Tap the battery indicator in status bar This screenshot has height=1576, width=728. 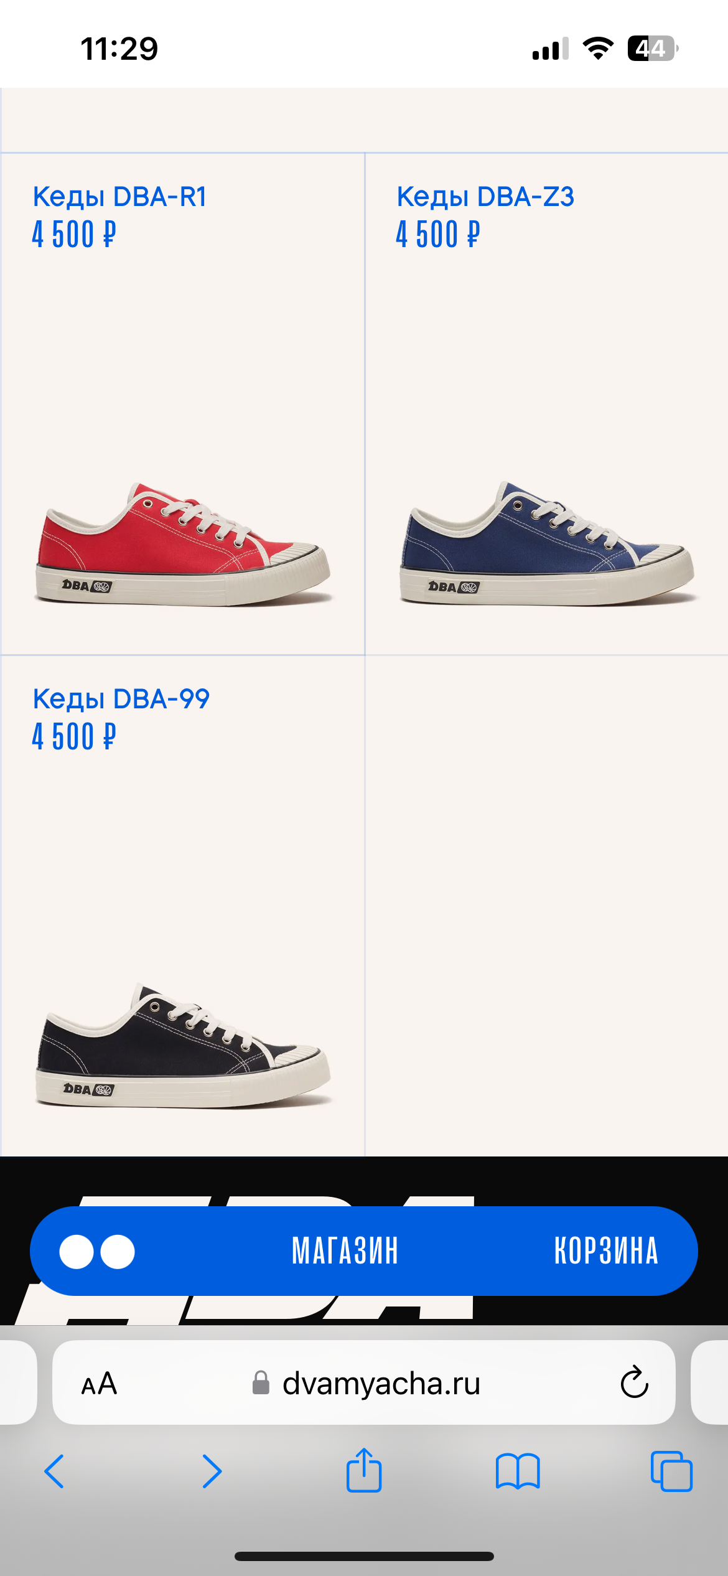(x=652, y=49)
